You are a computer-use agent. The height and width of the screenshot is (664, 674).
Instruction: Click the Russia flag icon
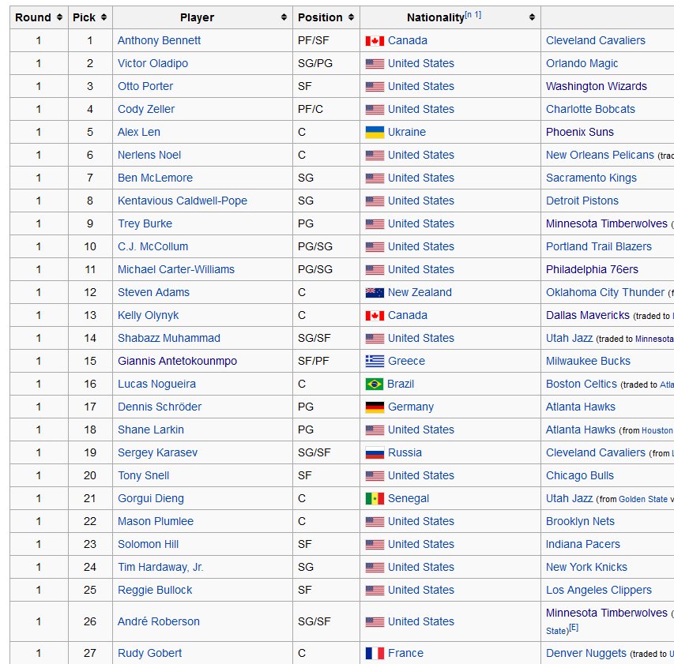(375, 452)
